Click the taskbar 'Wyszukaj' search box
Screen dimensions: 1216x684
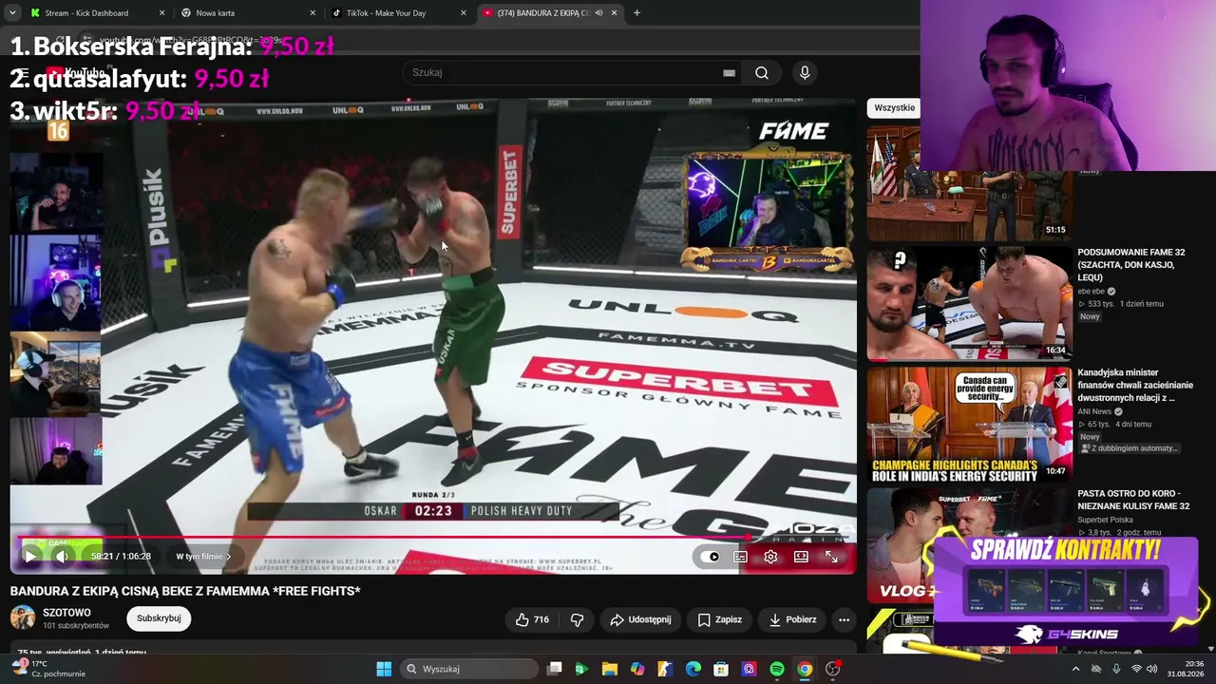pos(470,669)
